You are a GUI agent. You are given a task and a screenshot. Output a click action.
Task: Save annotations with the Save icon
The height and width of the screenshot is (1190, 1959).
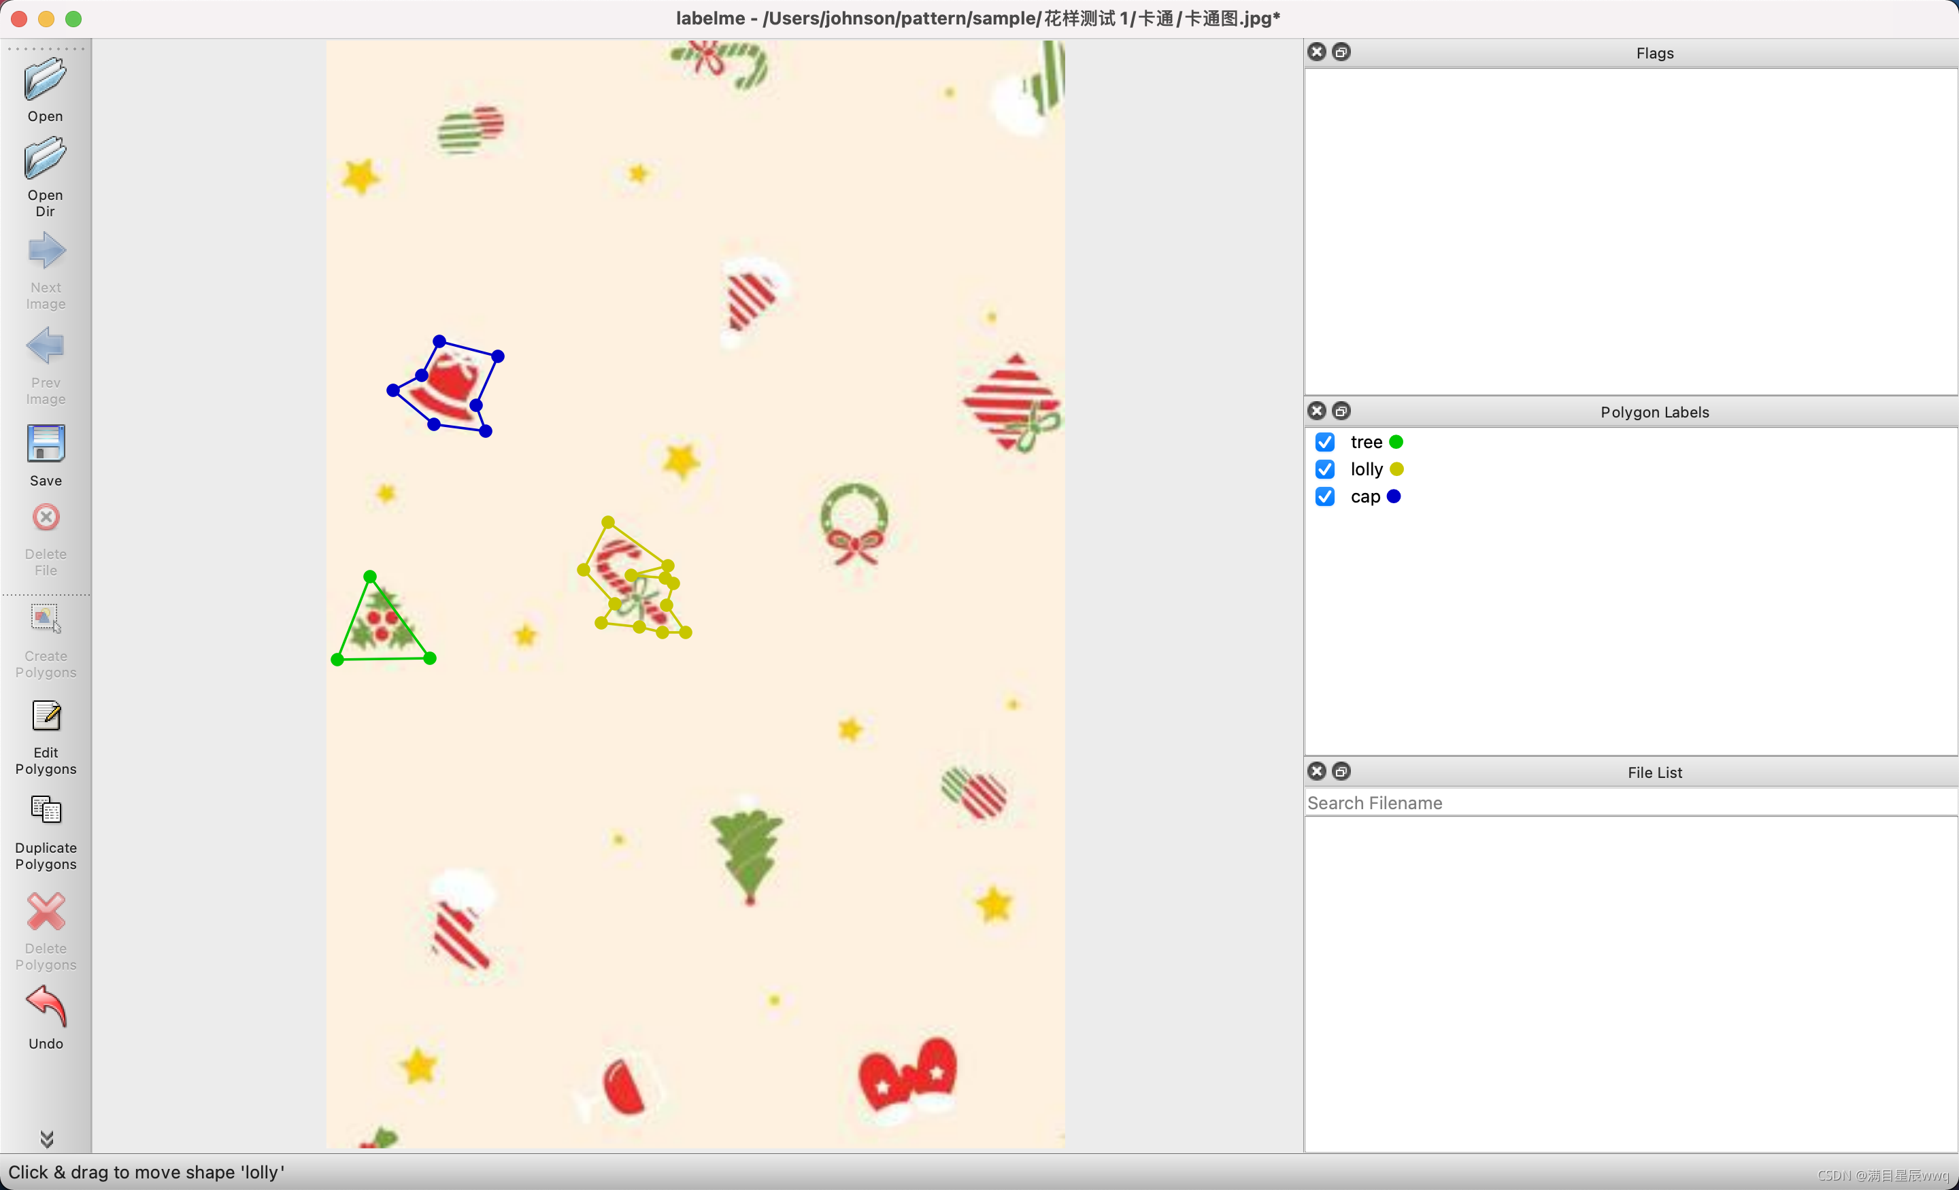click(x=46, y=443)
